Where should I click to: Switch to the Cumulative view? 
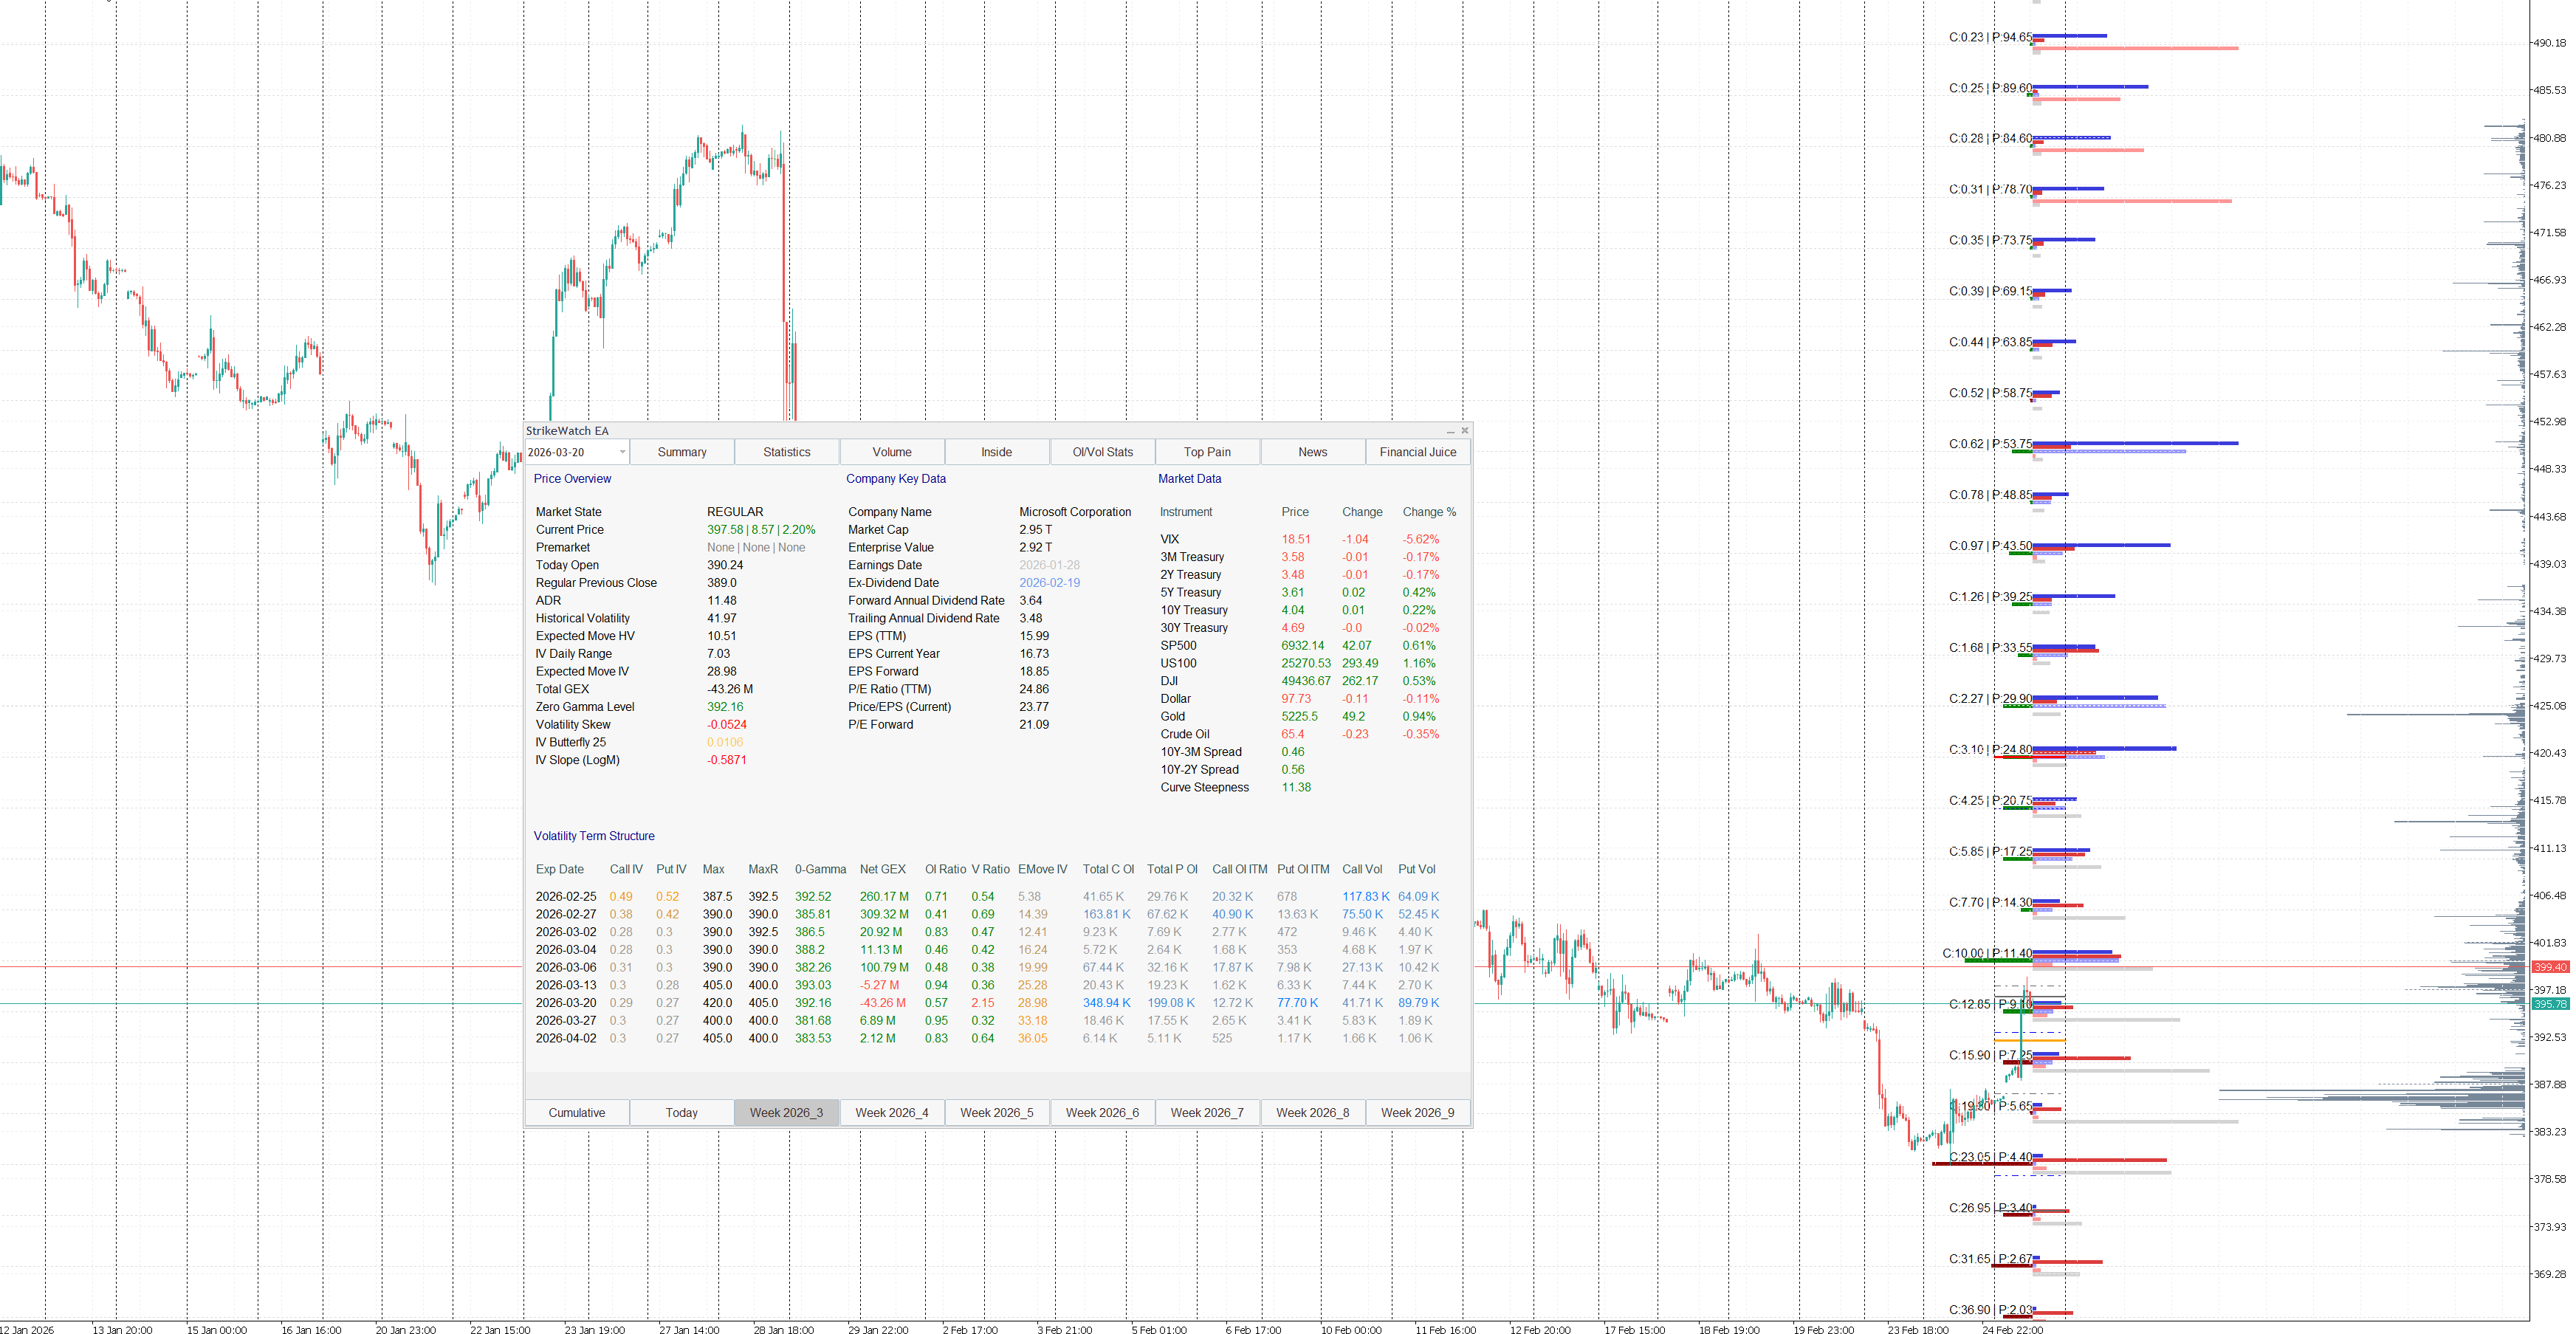click(576, 1112)
